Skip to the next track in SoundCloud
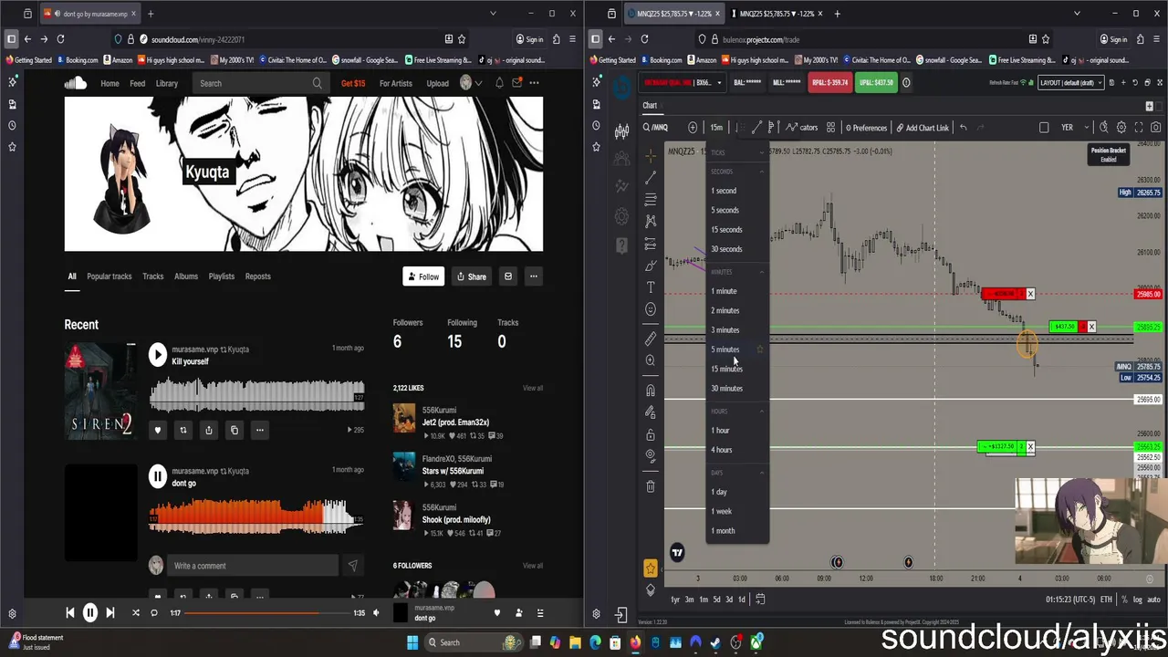The width and height of the screenshot is (1168, 657). tap(110, 613)
